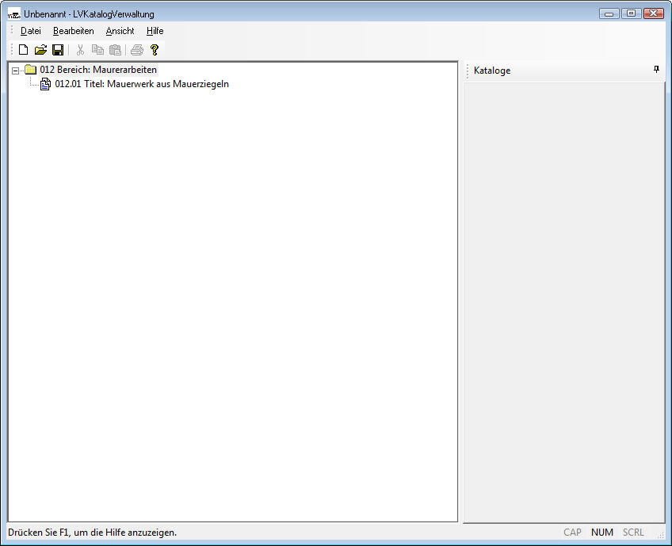Screen dimensions: 672x546
Task: Click the toolbar drag handle grip
Action: (x=12, y=50)
